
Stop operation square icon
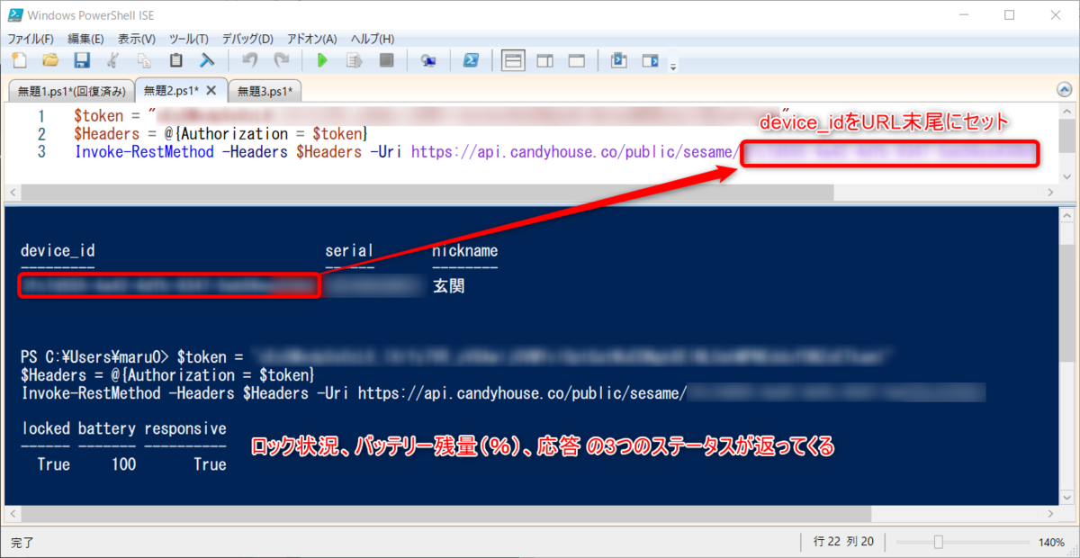pos(386,61)
